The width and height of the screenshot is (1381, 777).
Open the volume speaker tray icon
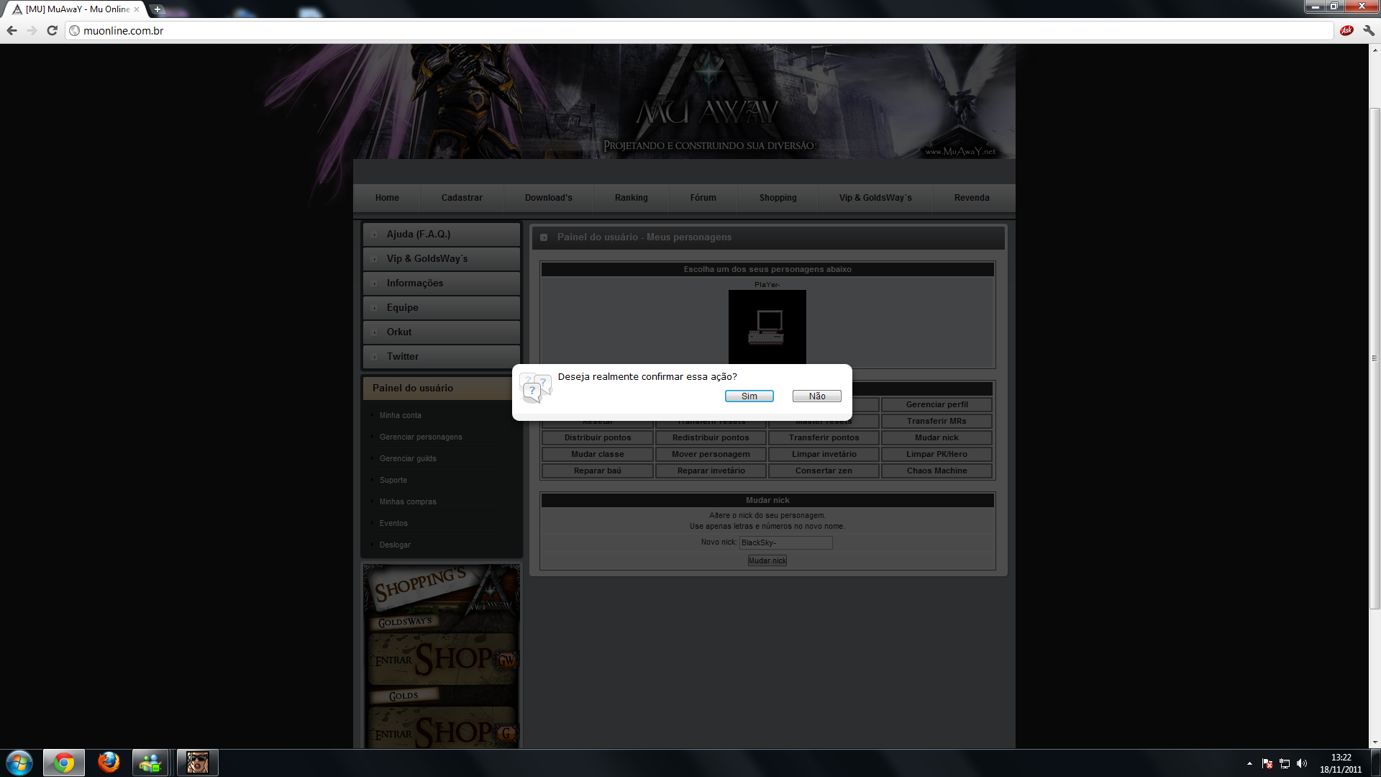(1302, 763)
